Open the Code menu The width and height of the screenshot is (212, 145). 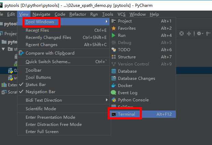pos(60,14)
